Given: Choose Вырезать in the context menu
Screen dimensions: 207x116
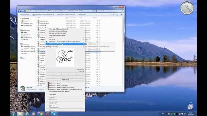Looking at the screenshot, I should pos(65,98).
